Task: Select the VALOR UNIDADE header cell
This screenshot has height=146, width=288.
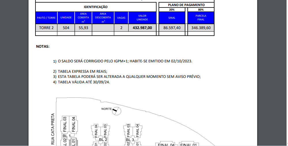Action: (x=142, y=18)
